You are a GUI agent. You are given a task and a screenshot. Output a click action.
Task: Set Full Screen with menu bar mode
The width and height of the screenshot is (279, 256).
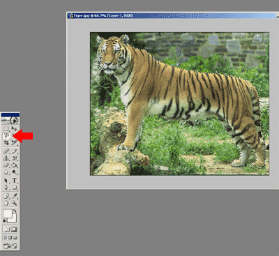pyautogui.click(x=10, y=238)
